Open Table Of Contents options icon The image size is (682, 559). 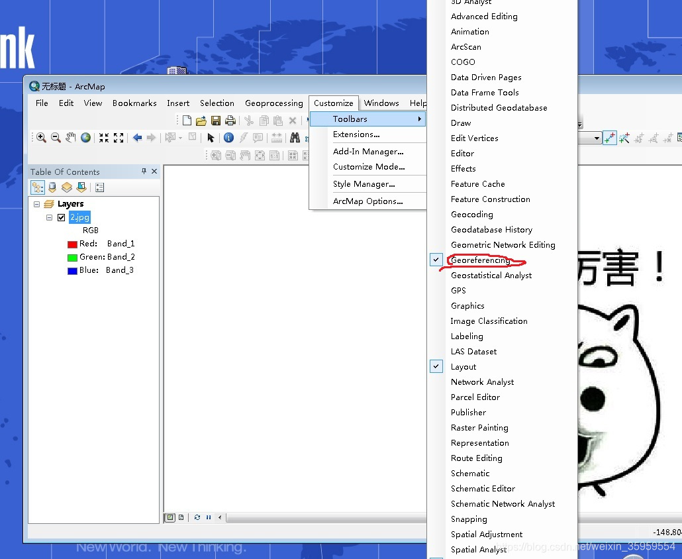coord(99,187)
